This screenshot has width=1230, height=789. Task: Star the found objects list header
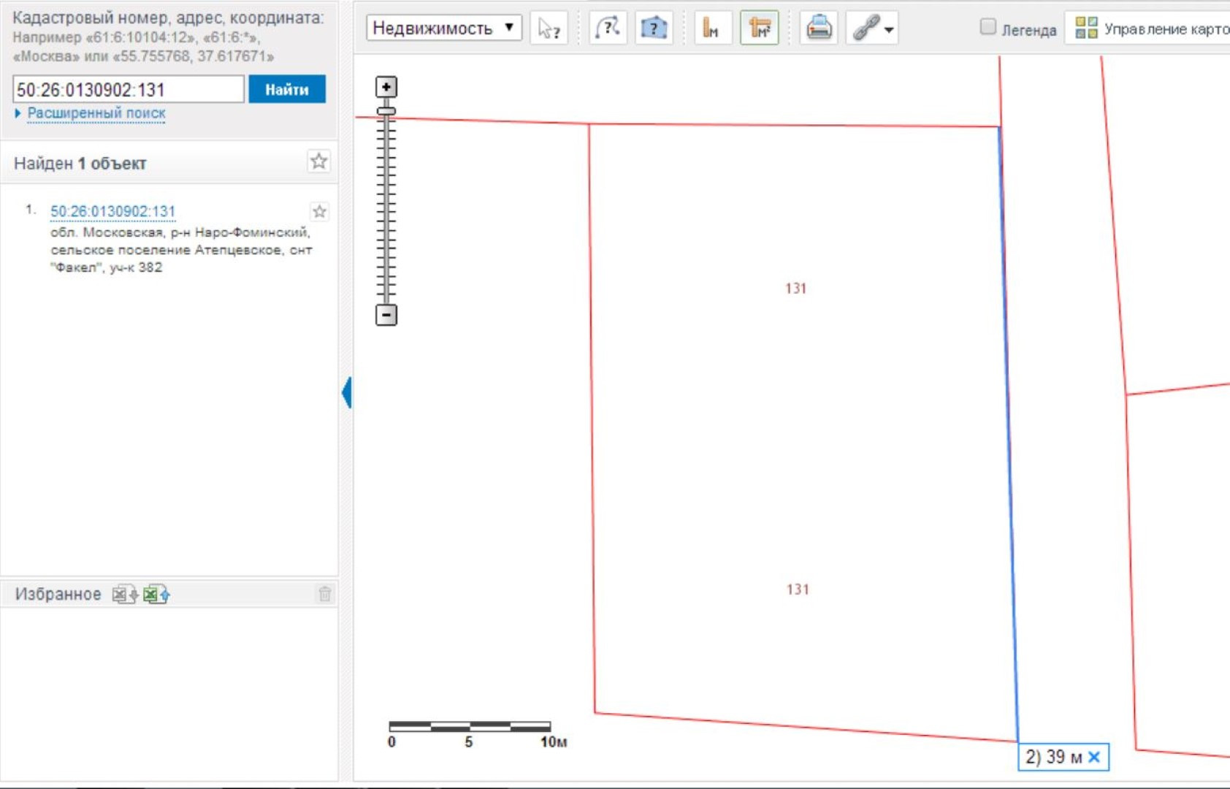(x=318, y=161)
